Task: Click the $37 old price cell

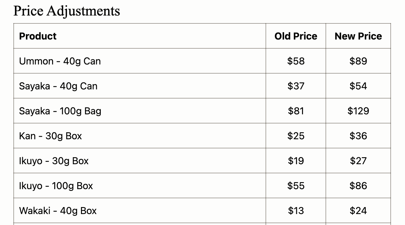Action: [x=296, y=86]
